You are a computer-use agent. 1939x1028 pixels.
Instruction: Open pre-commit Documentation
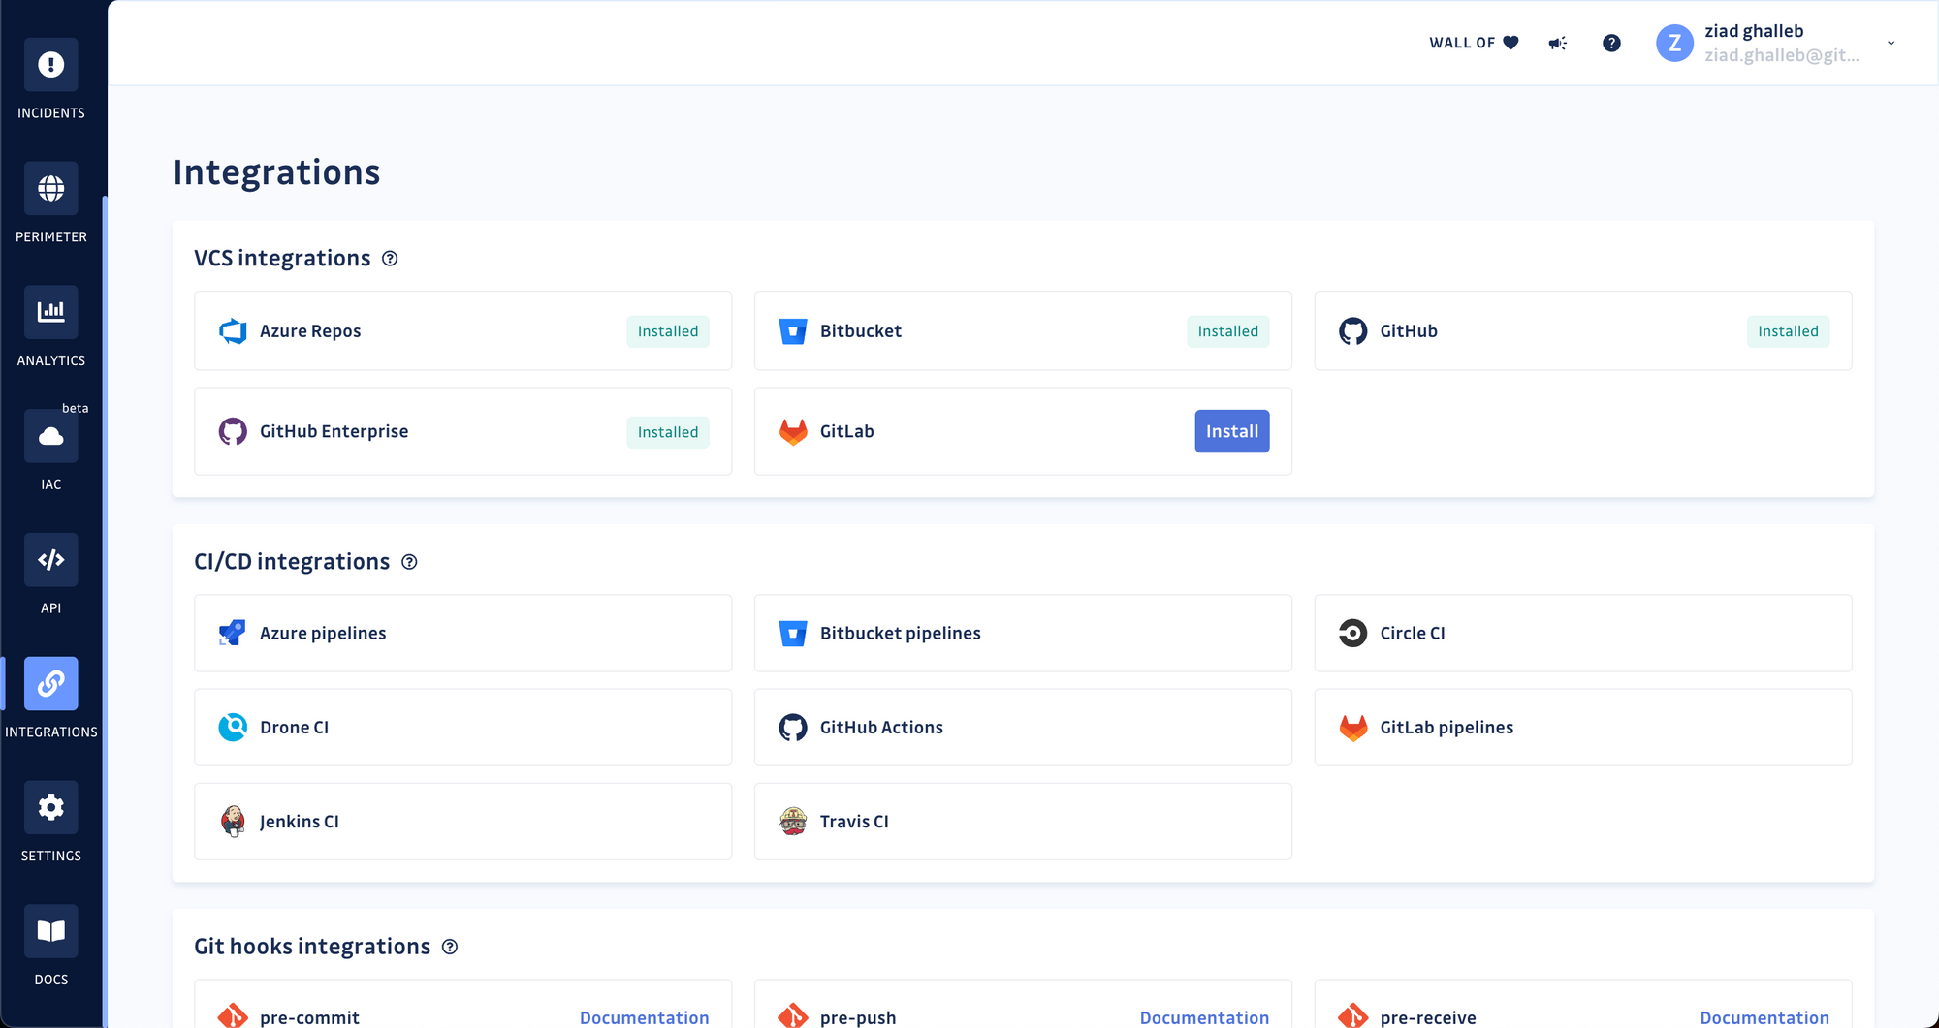pyautogui.click(x=644, y=1017)
